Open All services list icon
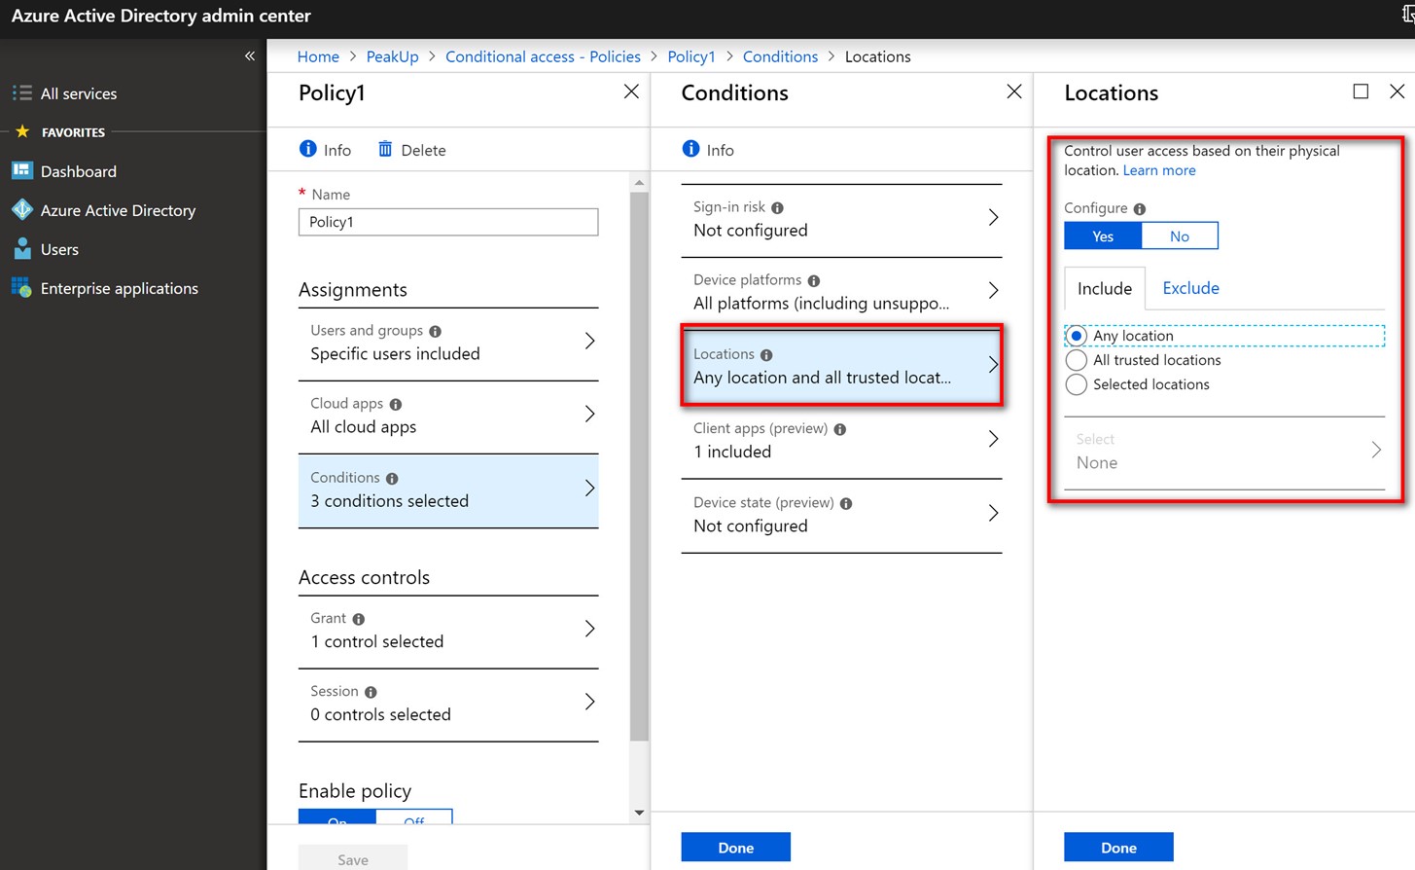1415x870 pixels. pyautogui.click(x=21, y=93)
